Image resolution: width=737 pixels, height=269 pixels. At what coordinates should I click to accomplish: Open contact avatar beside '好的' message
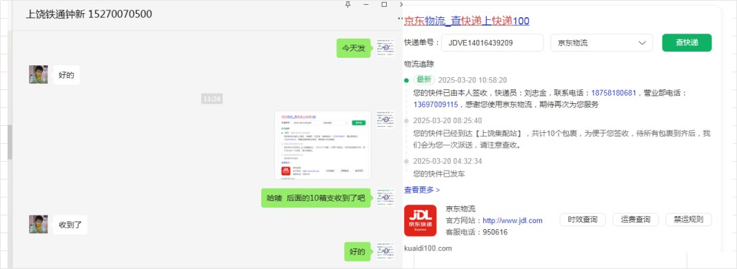click(x=39, y=74)
